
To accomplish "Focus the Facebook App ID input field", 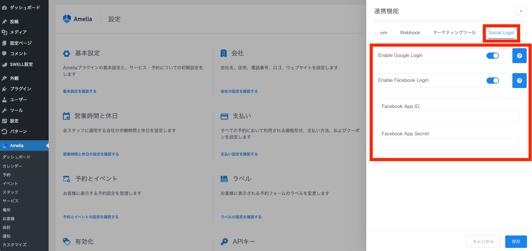I will click(450, 117).
